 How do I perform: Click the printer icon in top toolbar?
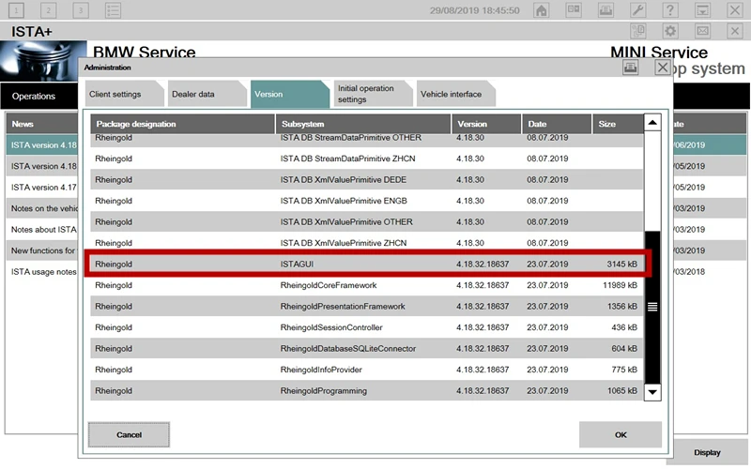(x=605, y=10)
